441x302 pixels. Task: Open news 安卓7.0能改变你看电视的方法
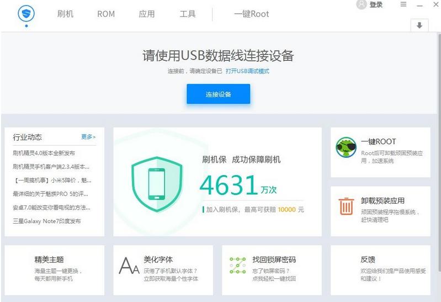(x=51, y=208)
